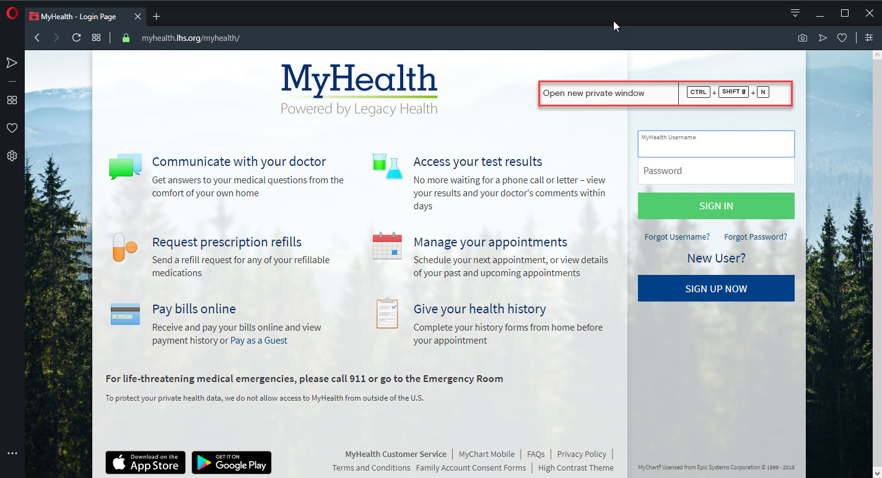The width and height of the screenshot is (882, 478).
Task: Open Speed Dial from the sidebar grid icon
Action: click(x=12, y=100)
